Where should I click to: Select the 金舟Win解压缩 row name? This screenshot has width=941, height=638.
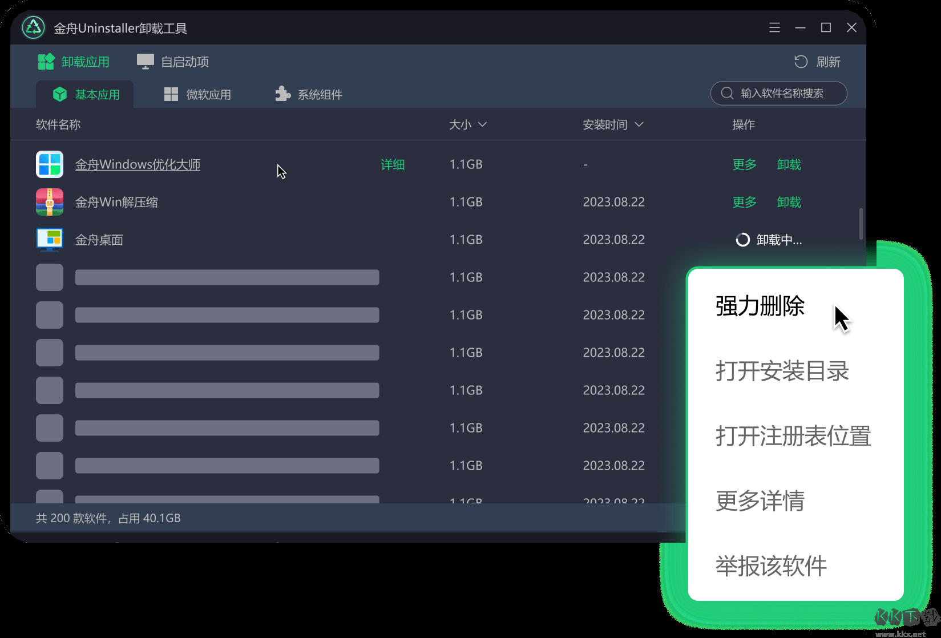(x=116, y=202)
